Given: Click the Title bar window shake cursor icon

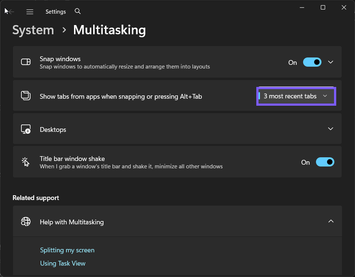Looking at the screenshot, I should pos(25,162).
